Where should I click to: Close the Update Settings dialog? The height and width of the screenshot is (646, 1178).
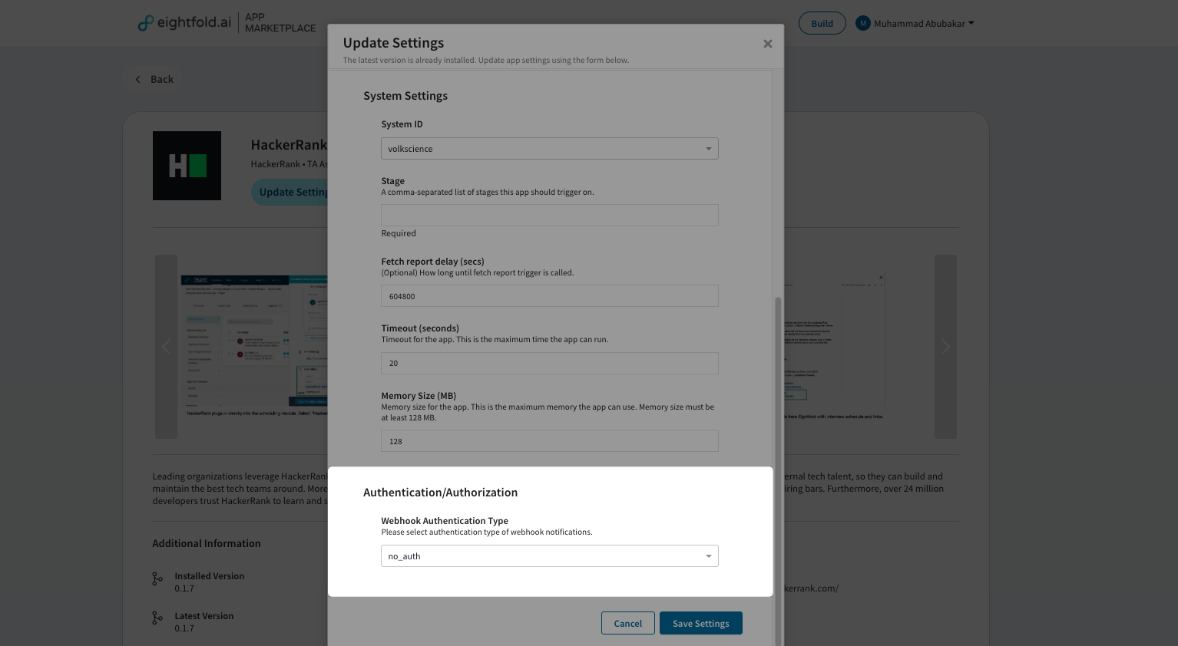click(767, 44)
